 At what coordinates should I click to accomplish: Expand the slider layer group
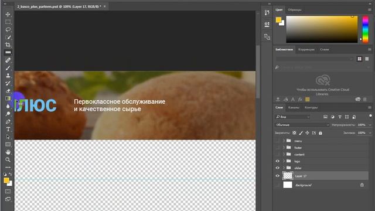point(284,168)
